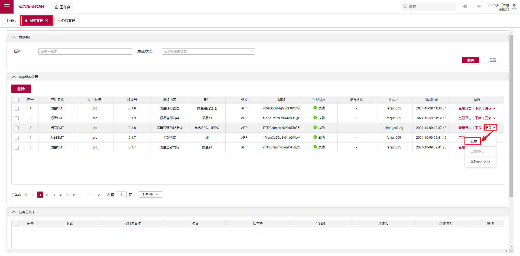Check the checkbox for 国星SMT version 0.1.8
520x256 pixels.
[17, 108]
